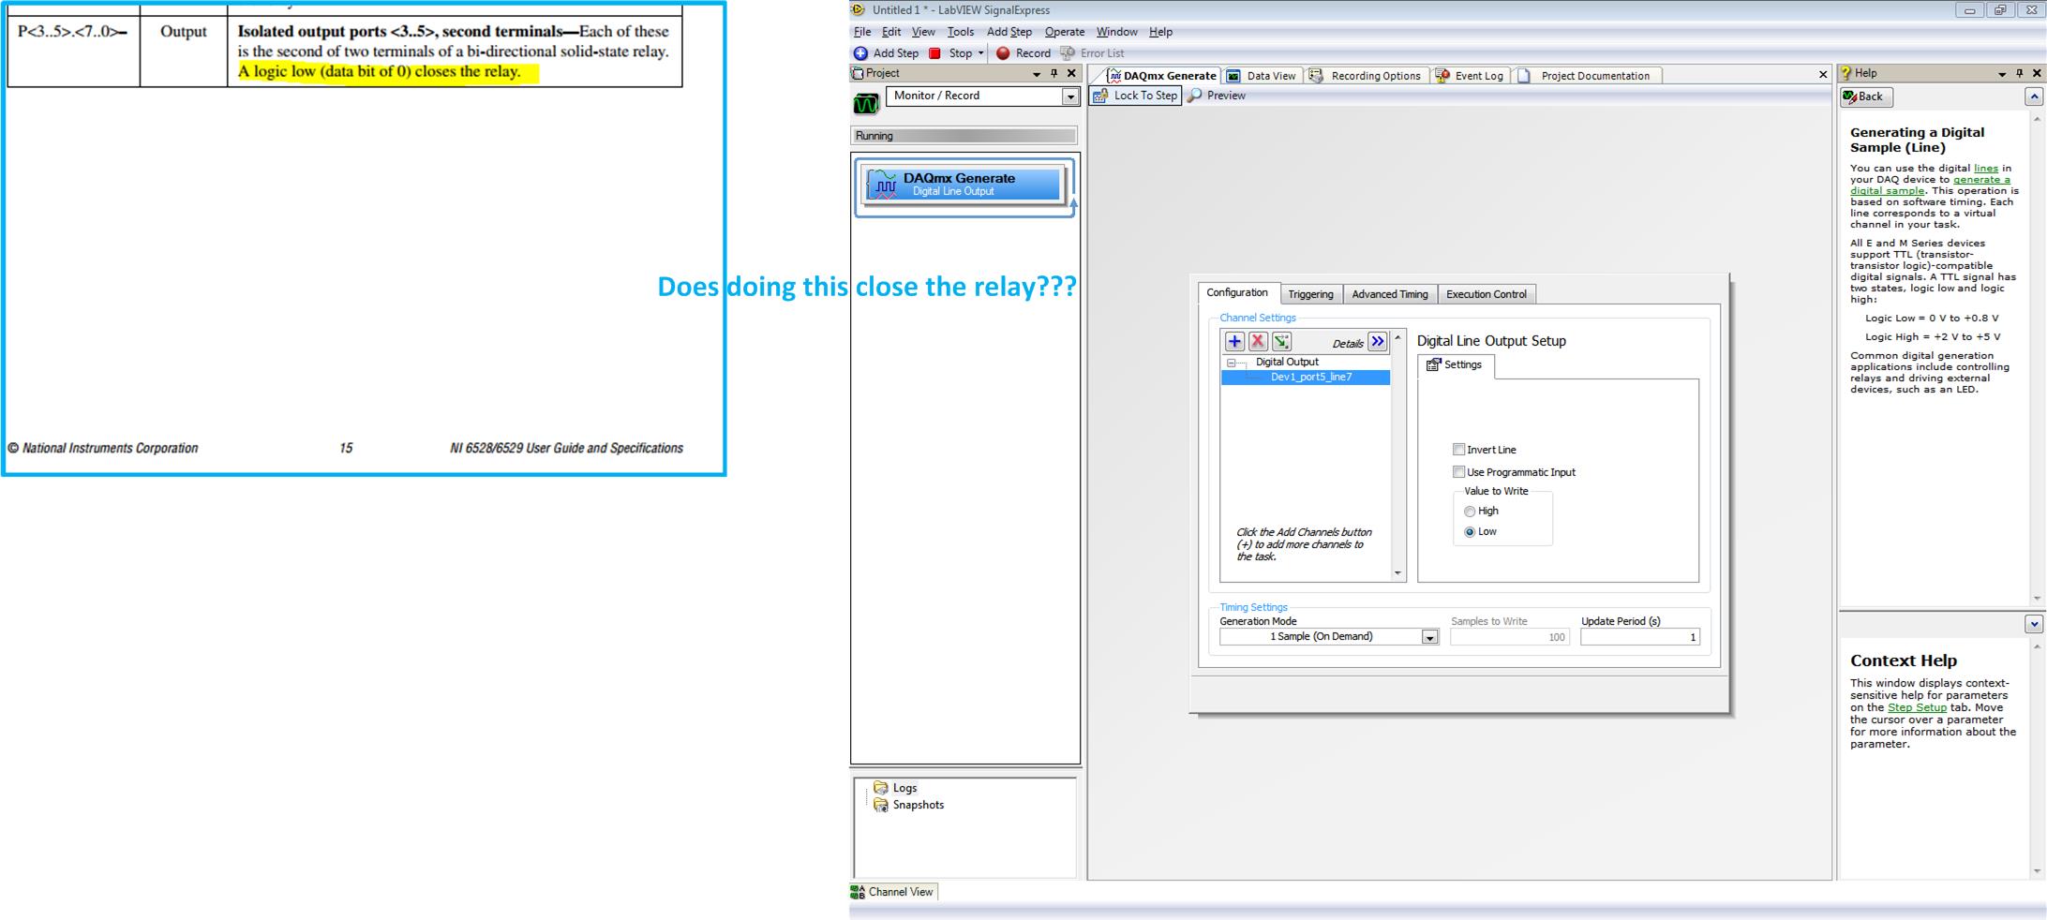Open the 'lines' help link
The image size is (2047, 920).
click(1985, 169)
